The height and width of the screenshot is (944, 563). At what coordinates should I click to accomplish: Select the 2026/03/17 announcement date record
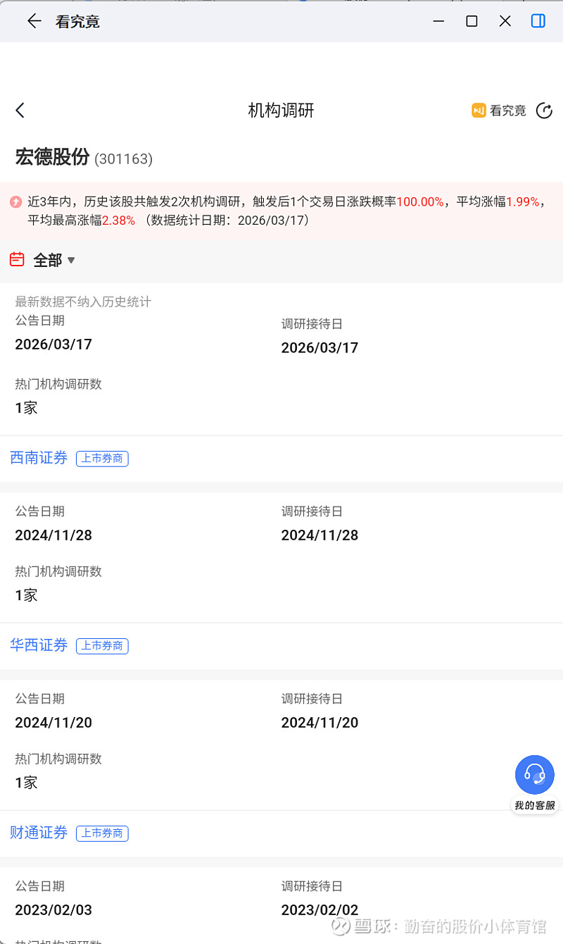click(x=53, y=344)
